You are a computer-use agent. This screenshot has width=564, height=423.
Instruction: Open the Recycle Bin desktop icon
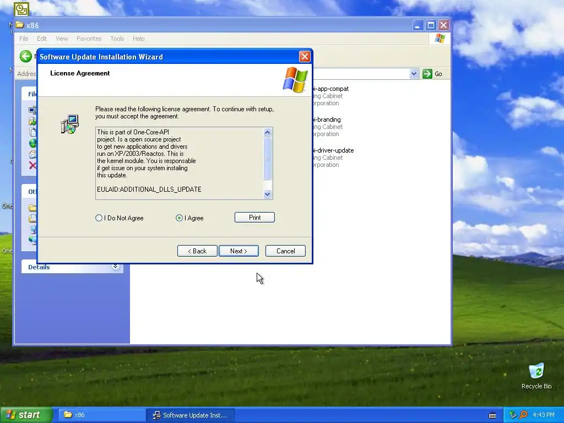pyautogui.click(x=536, y=376)
